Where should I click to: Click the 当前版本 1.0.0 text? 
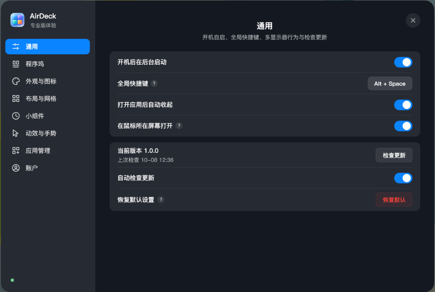pos(138,151)
